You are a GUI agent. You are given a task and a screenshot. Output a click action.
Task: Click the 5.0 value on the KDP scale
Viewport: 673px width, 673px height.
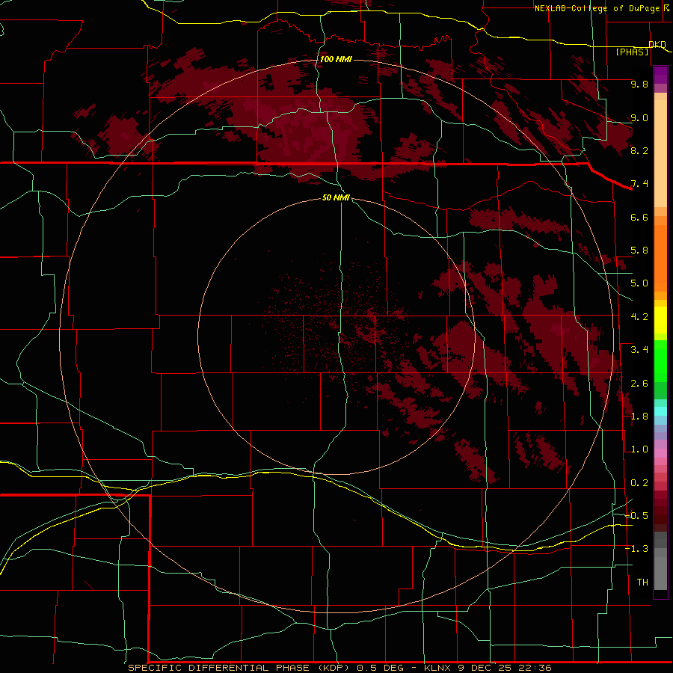coord(639,283)
